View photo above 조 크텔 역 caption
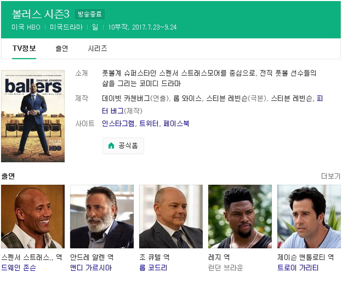Screen dimensions: 342x284 (x=171, y=217)
